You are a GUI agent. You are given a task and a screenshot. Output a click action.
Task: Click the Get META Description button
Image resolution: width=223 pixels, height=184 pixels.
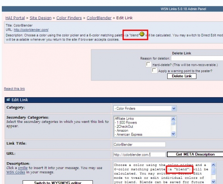pyautogui.click(x=194, y=154)
